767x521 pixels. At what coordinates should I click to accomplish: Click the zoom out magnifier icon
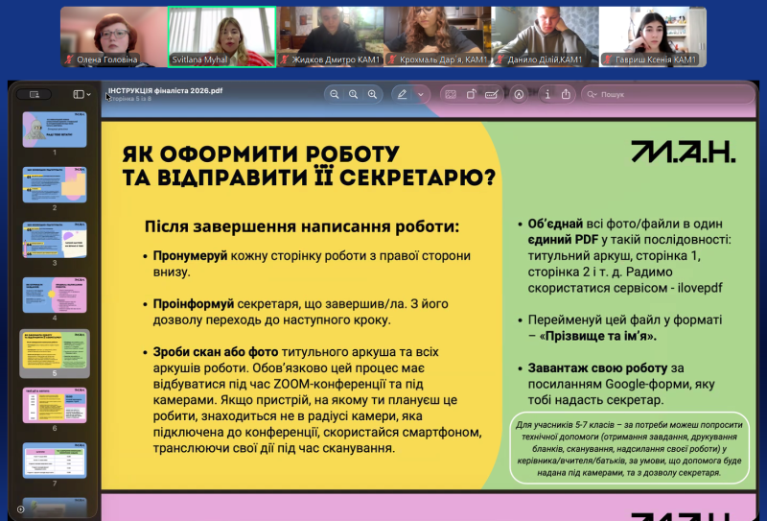334,94
